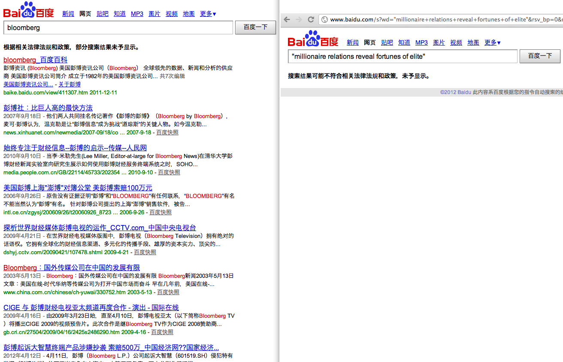
Task: Open sublink 美国彭博资讯公司...
Action: pos(28,84)
